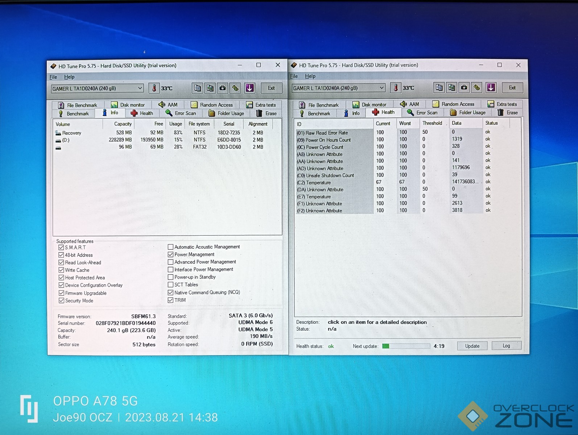Toggle S.M.A.R.T checkbox

tap(61, 247)
